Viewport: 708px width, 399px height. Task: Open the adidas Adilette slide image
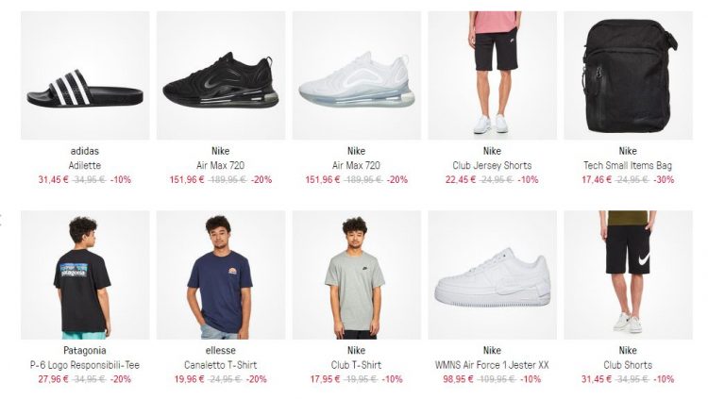85,75
